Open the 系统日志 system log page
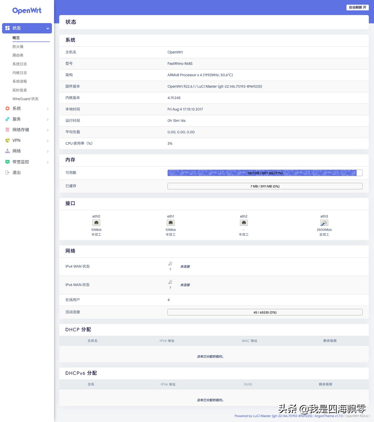Image resolution: width=374 pixels, height=422 pixels. tap(20, 64)
